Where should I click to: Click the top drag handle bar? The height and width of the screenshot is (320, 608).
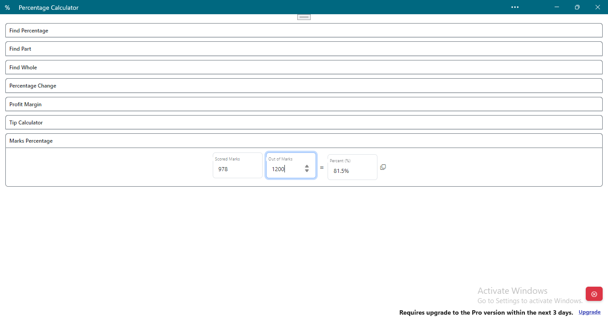[304, 17]
